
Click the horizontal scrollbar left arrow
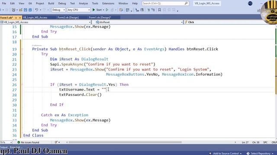click(x=67, y=143)
